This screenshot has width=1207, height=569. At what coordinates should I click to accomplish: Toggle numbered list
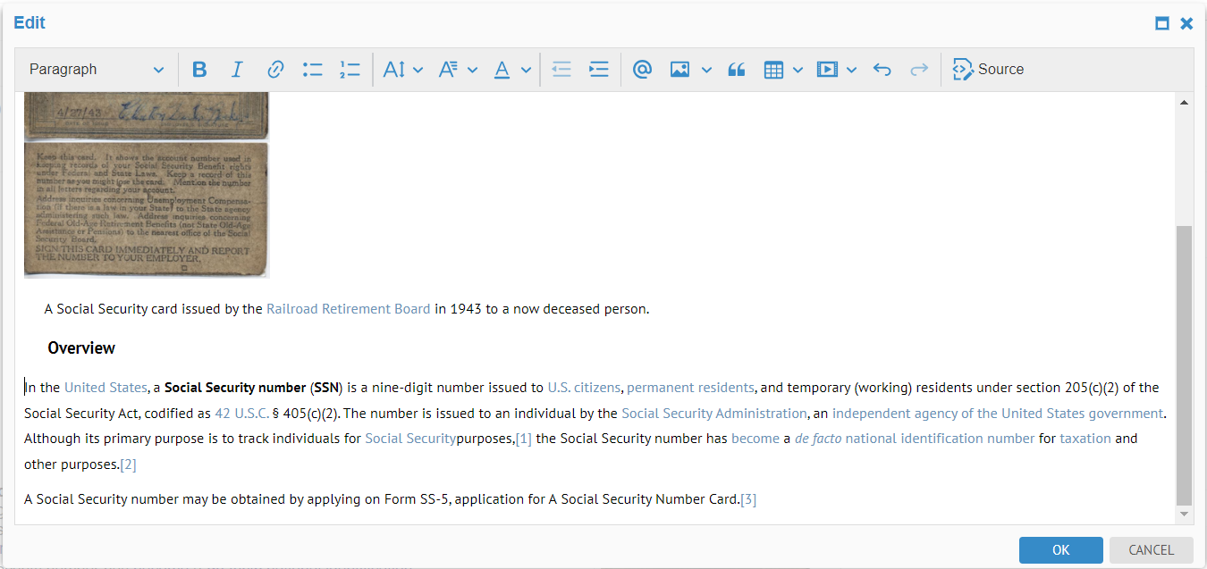[350, 69]
